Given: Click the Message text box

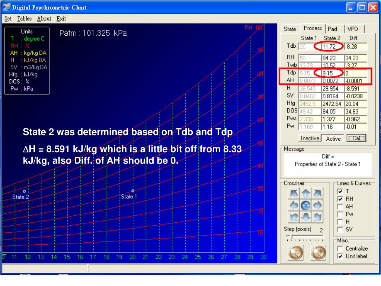Looking at the screenshot, I should tap(327, 164).
